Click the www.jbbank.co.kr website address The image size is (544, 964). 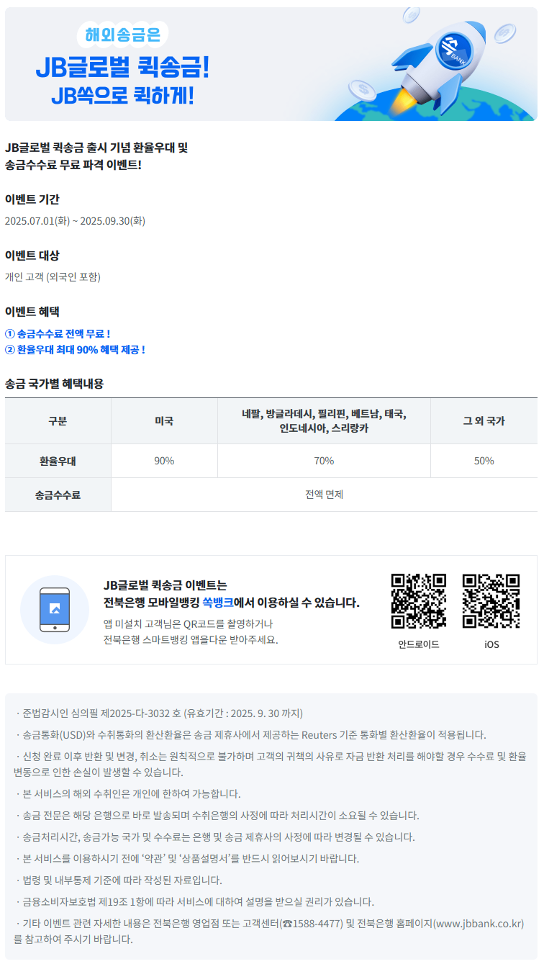tap(478, 924)
